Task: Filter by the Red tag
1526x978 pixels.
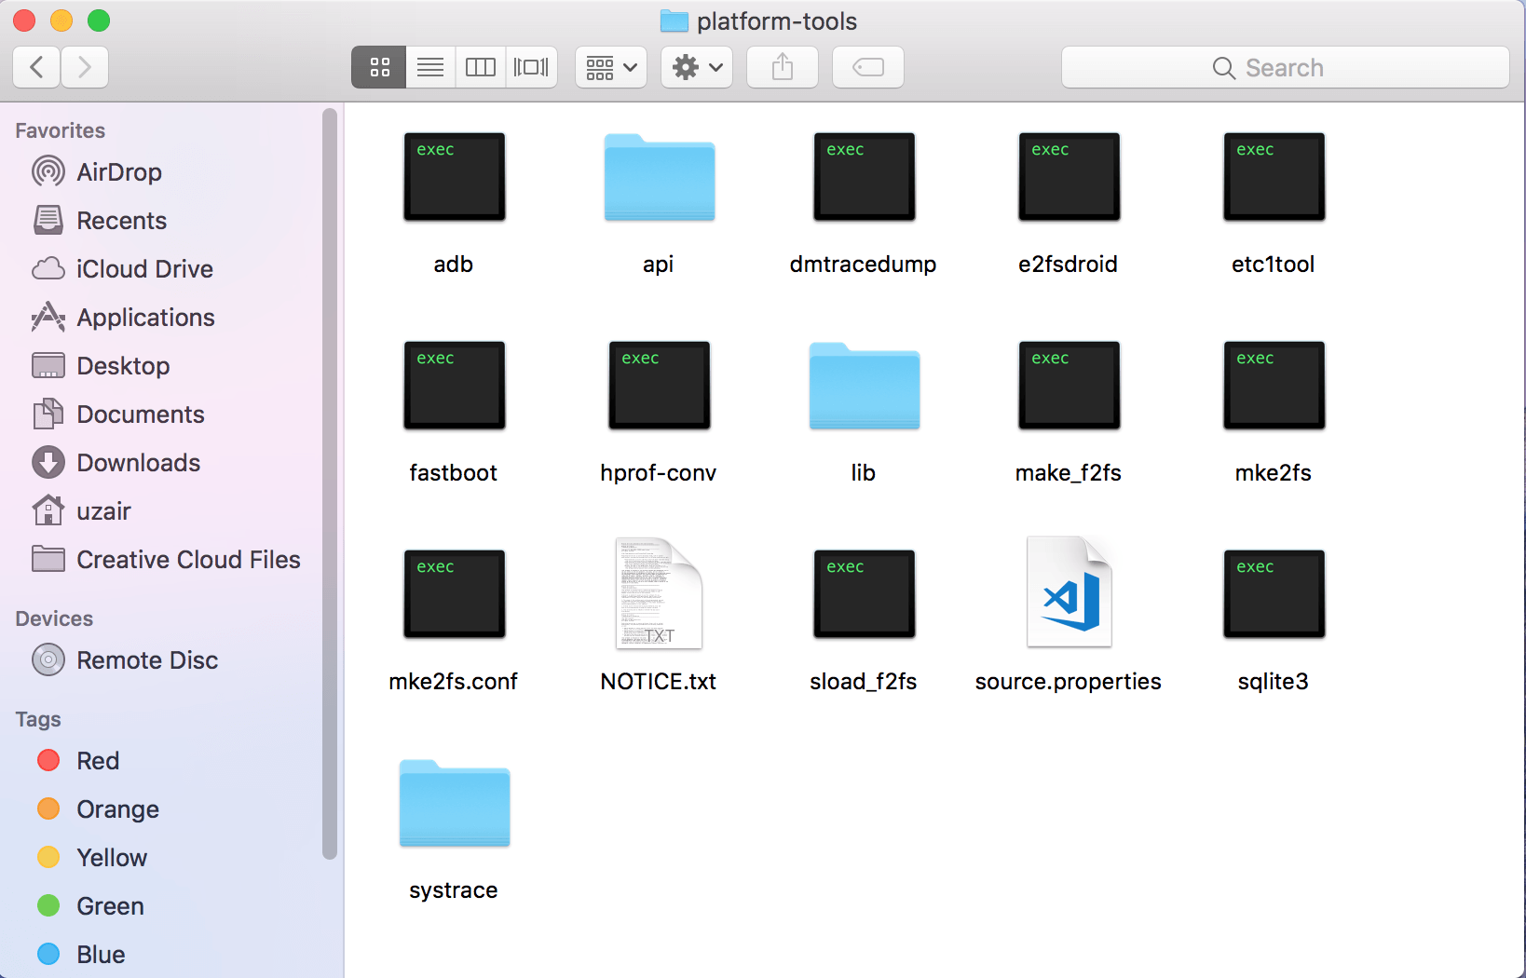Action: (97, 761)
